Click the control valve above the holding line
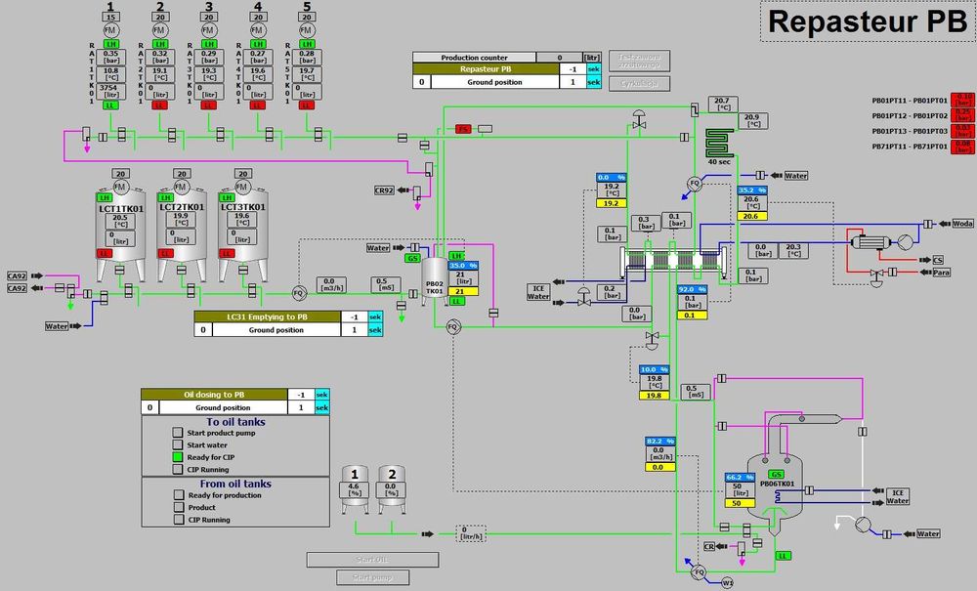The width and height of the screenshot is (977, 591). 639,119
